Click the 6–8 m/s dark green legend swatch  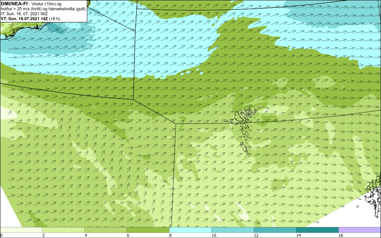[x=148, y=230]
